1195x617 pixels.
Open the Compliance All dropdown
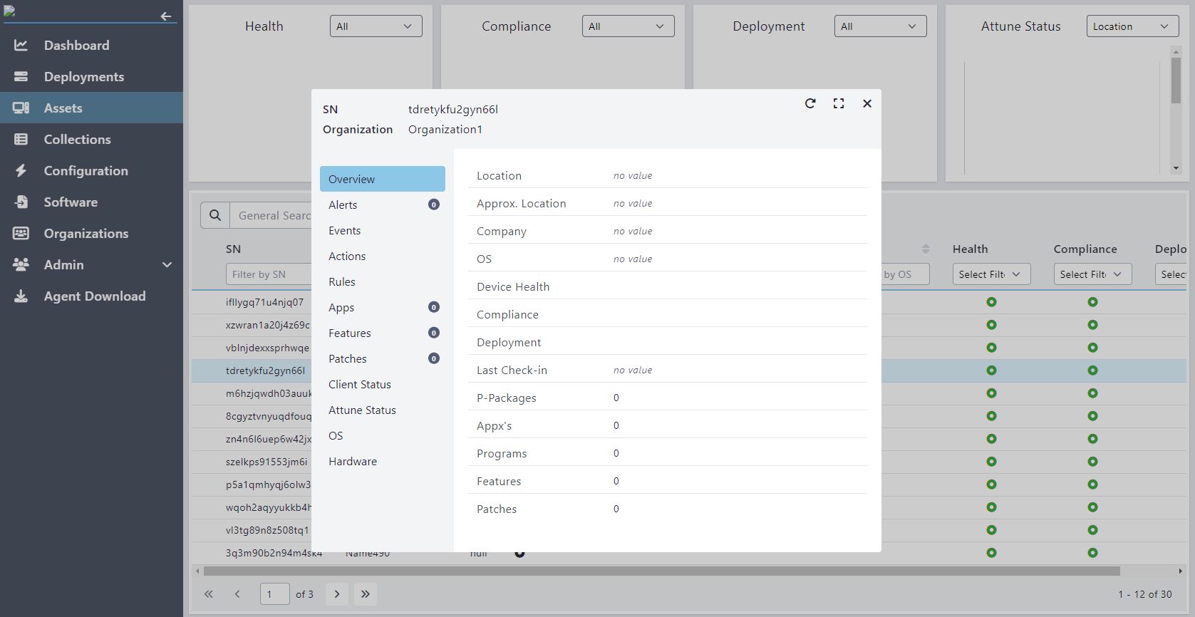click(x=628, y=26)
